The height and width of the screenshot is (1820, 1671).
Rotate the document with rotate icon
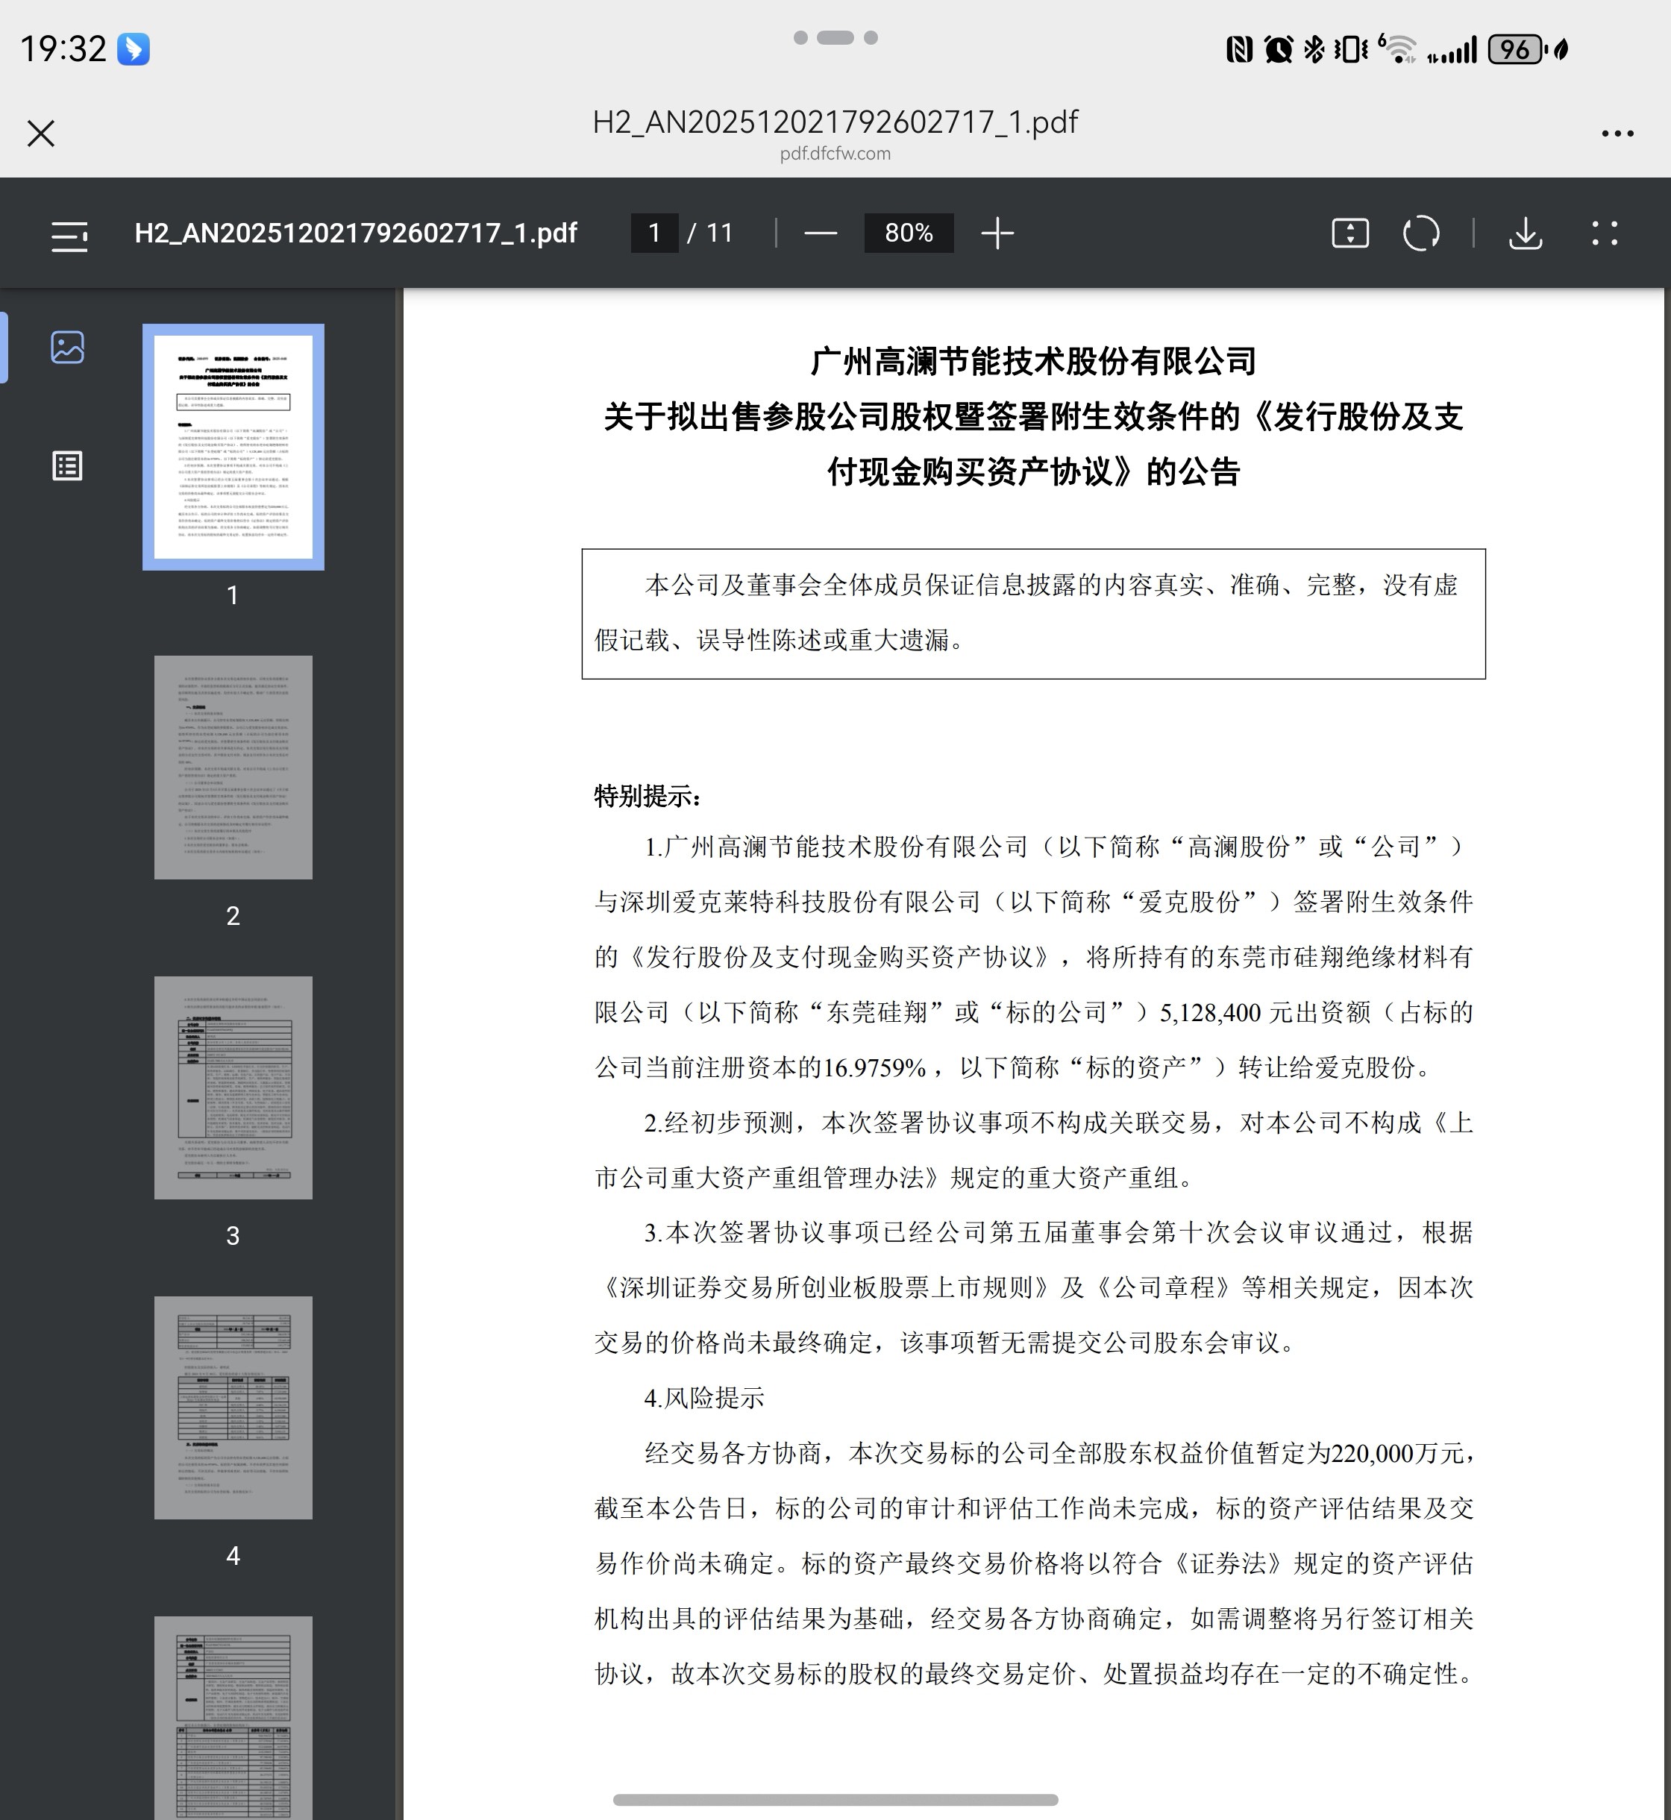1420,233
